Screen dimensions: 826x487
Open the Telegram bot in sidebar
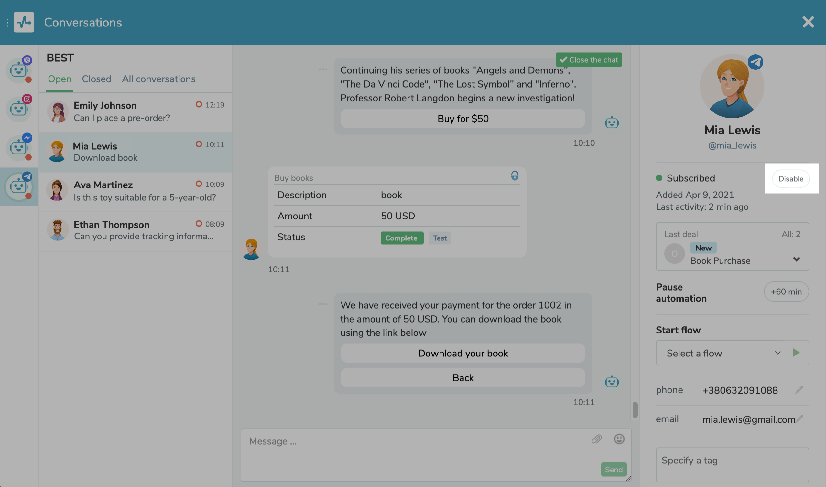point(19,186)
